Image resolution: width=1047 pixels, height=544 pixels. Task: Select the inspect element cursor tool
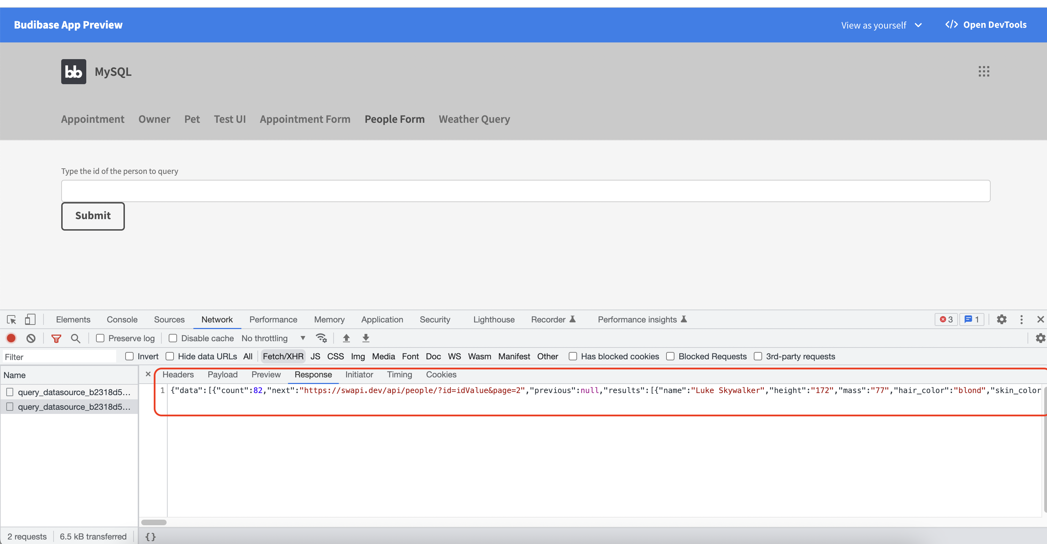coord(11,320)
